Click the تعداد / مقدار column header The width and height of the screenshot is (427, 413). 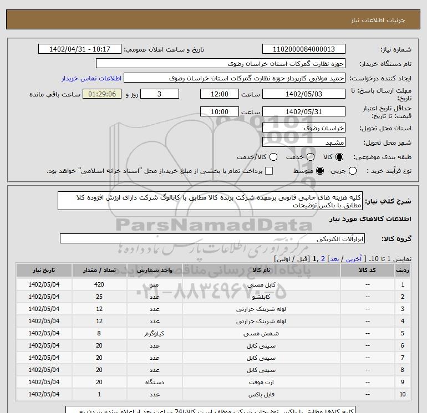point(99,270)
